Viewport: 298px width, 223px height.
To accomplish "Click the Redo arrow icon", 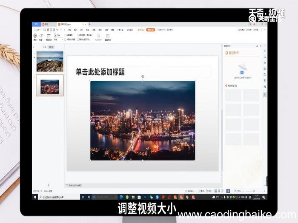I will click(61, 30).
